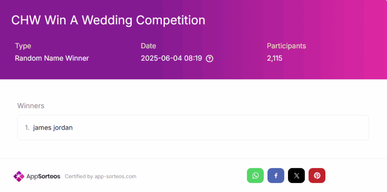Pin result on Pinterest
Screen dimensions: 387x192
point(317,176)
